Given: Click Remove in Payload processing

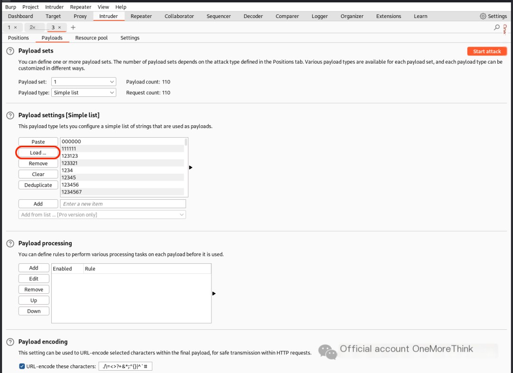Looking at the screenshot, I should (34, 289).
